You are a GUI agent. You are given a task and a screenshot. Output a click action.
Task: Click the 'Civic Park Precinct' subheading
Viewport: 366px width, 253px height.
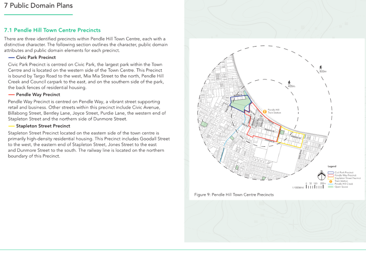click(x=36, y=57)
